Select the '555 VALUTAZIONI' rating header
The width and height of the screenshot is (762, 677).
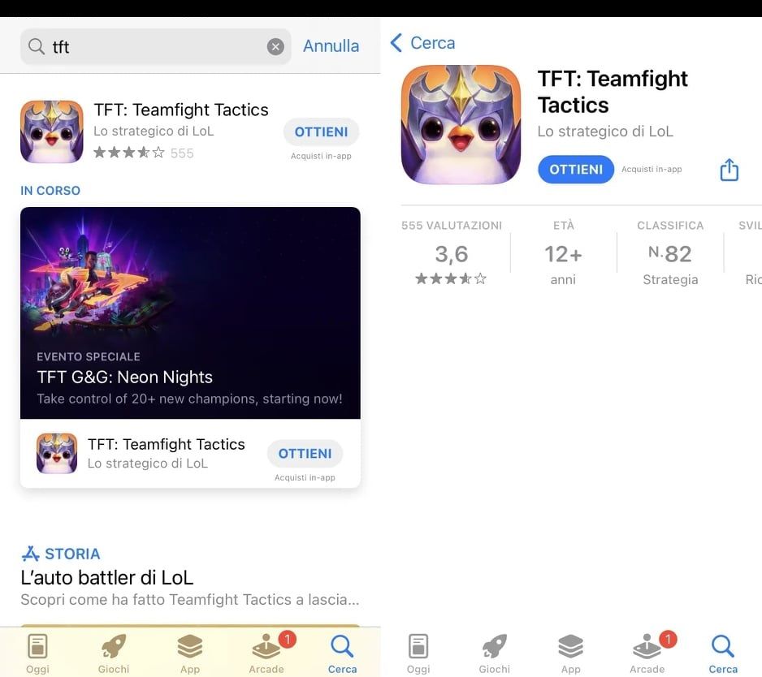point(452,226)
